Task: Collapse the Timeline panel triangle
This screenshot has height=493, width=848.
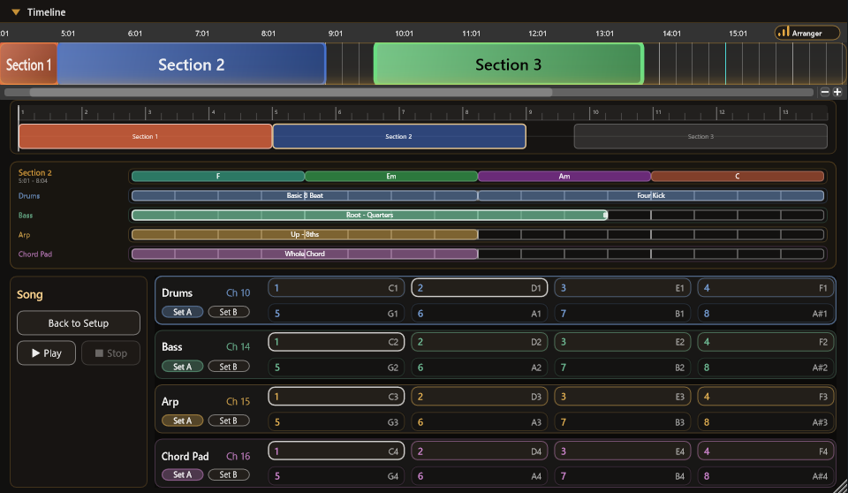Action: 16,11
